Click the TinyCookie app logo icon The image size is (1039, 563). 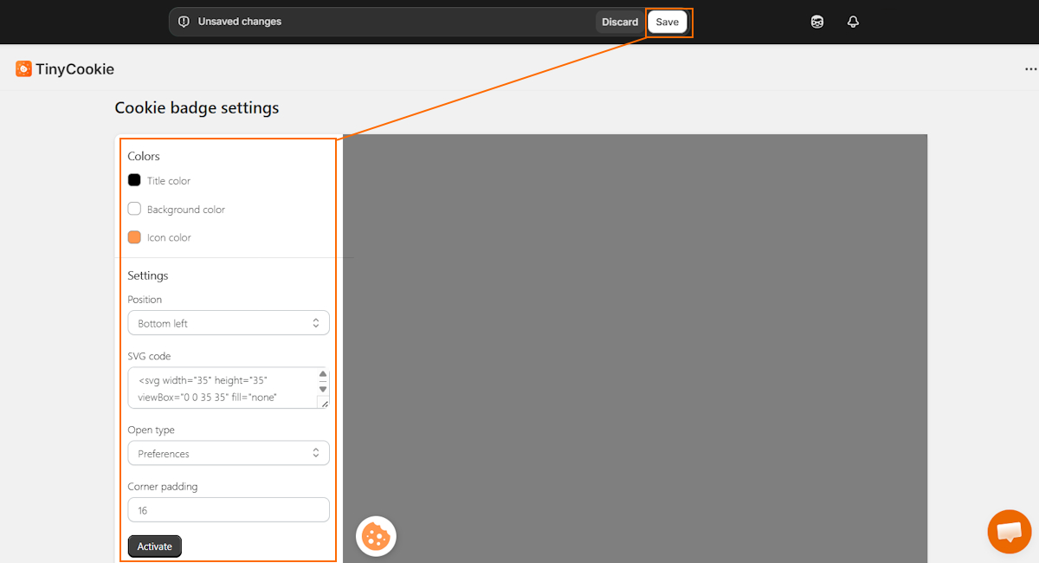(x=23, y=68)
